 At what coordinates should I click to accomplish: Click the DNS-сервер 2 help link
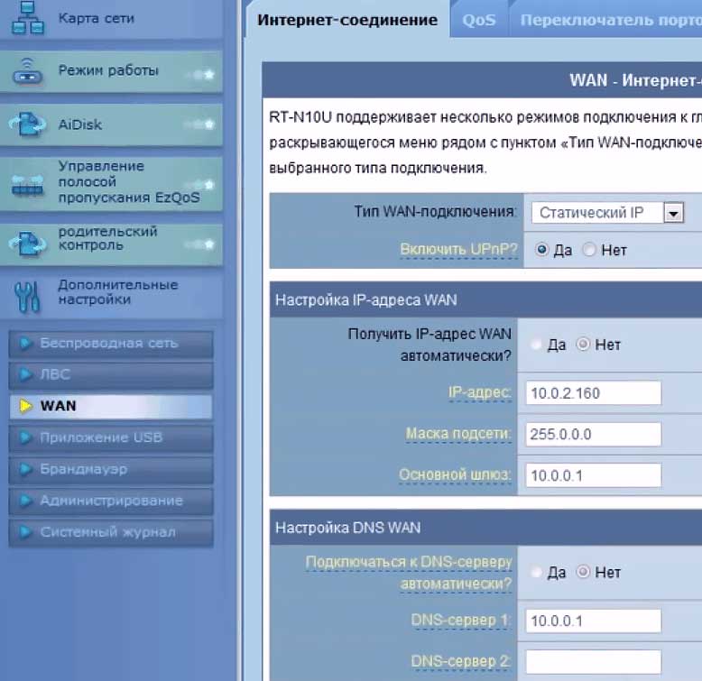pos(460,661)
